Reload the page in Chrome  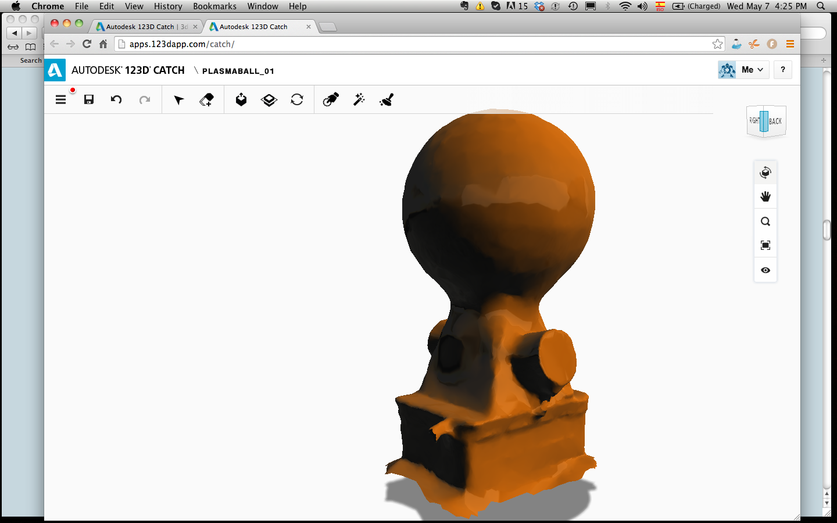(87, 44)
